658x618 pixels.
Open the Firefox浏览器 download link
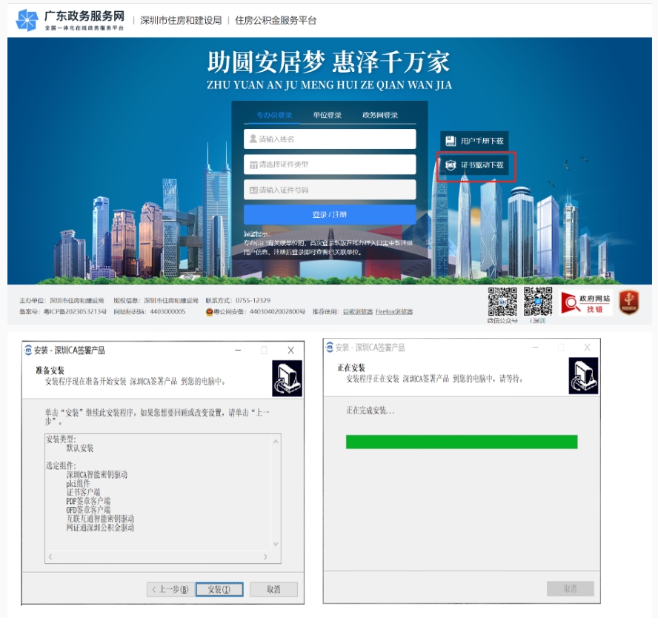point(394,312)
